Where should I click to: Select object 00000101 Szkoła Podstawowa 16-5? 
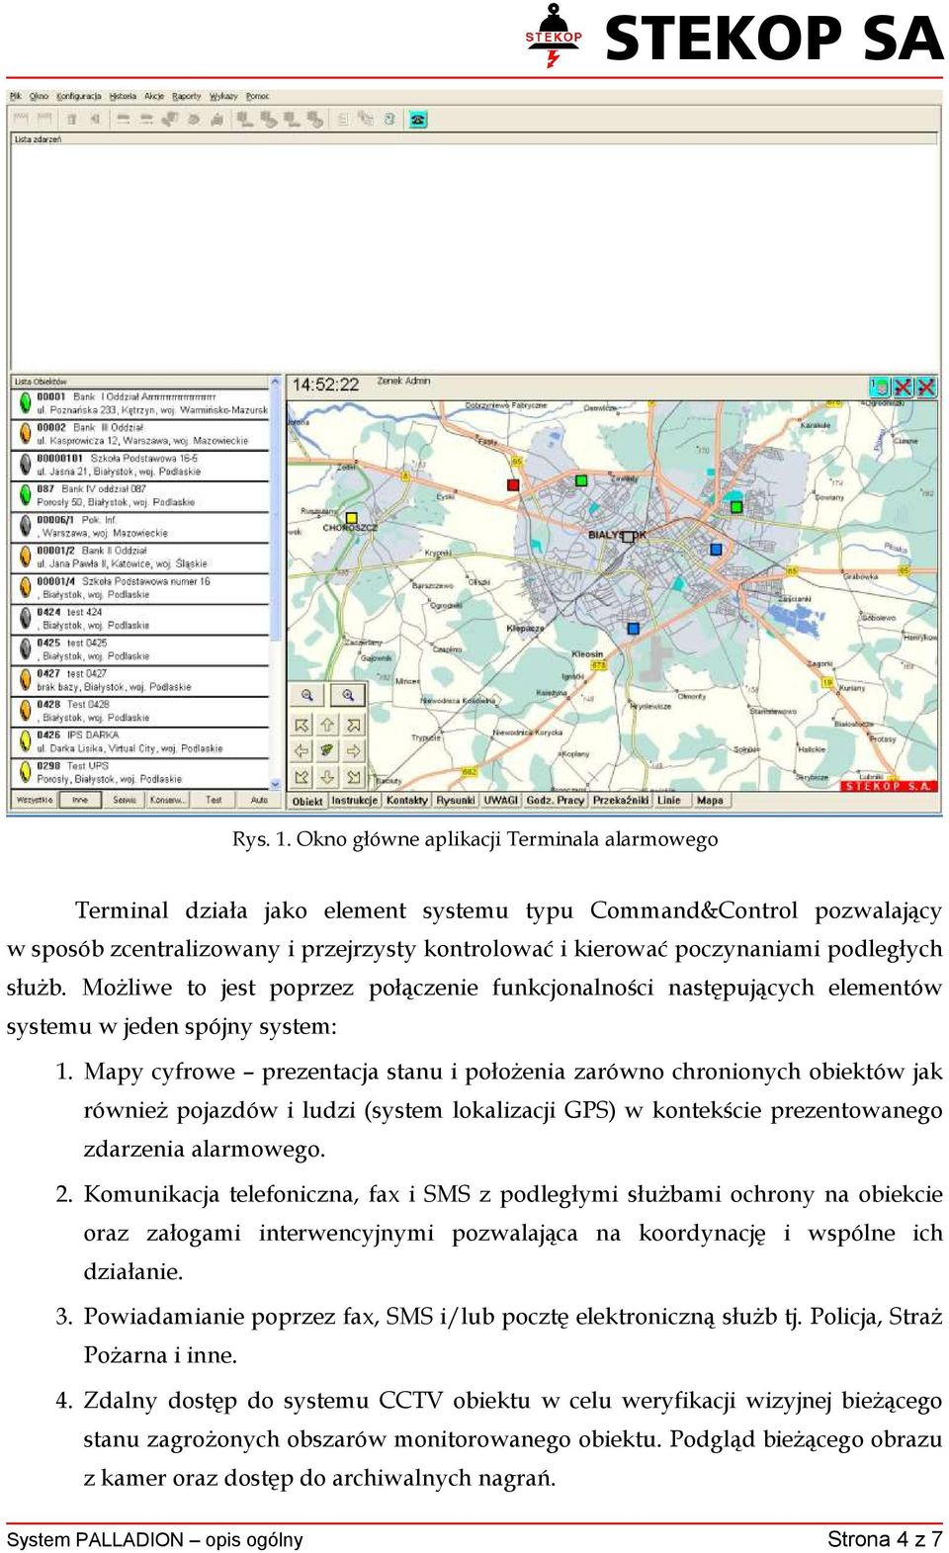click(140, 465)
